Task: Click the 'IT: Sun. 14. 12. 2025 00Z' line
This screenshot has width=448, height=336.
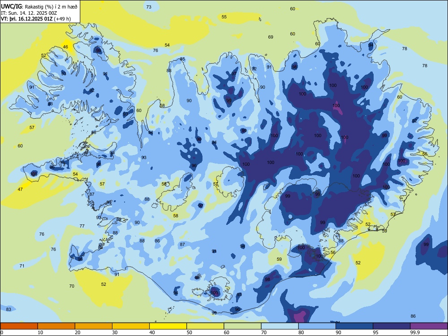Action: (29, 13)
